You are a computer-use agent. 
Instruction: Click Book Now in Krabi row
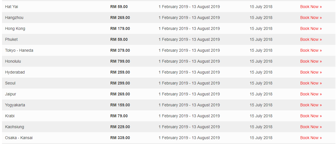pyautogui.click(x=311, y=116)
